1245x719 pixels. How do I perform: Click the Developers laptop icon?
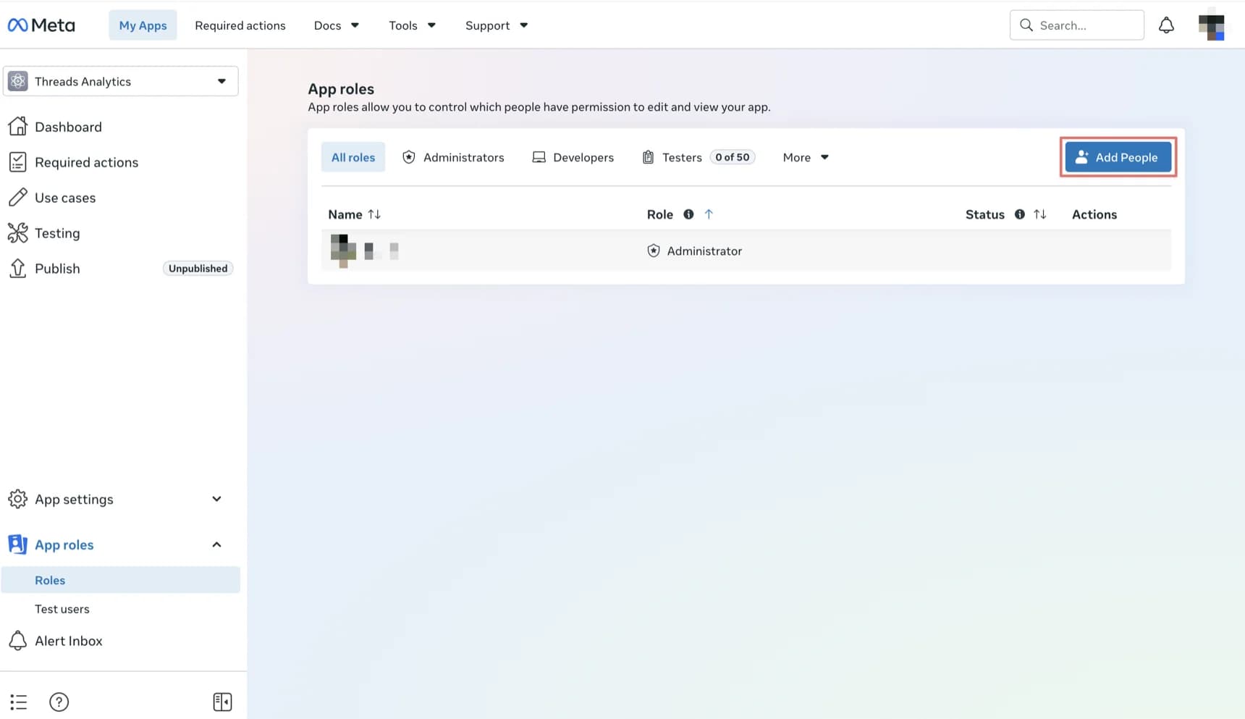click(539, 157)
